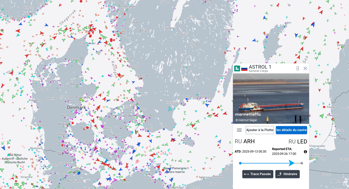Open the ASTROL 1 ship photo
This screenshot has width=349, height=189.
[271, 98]
